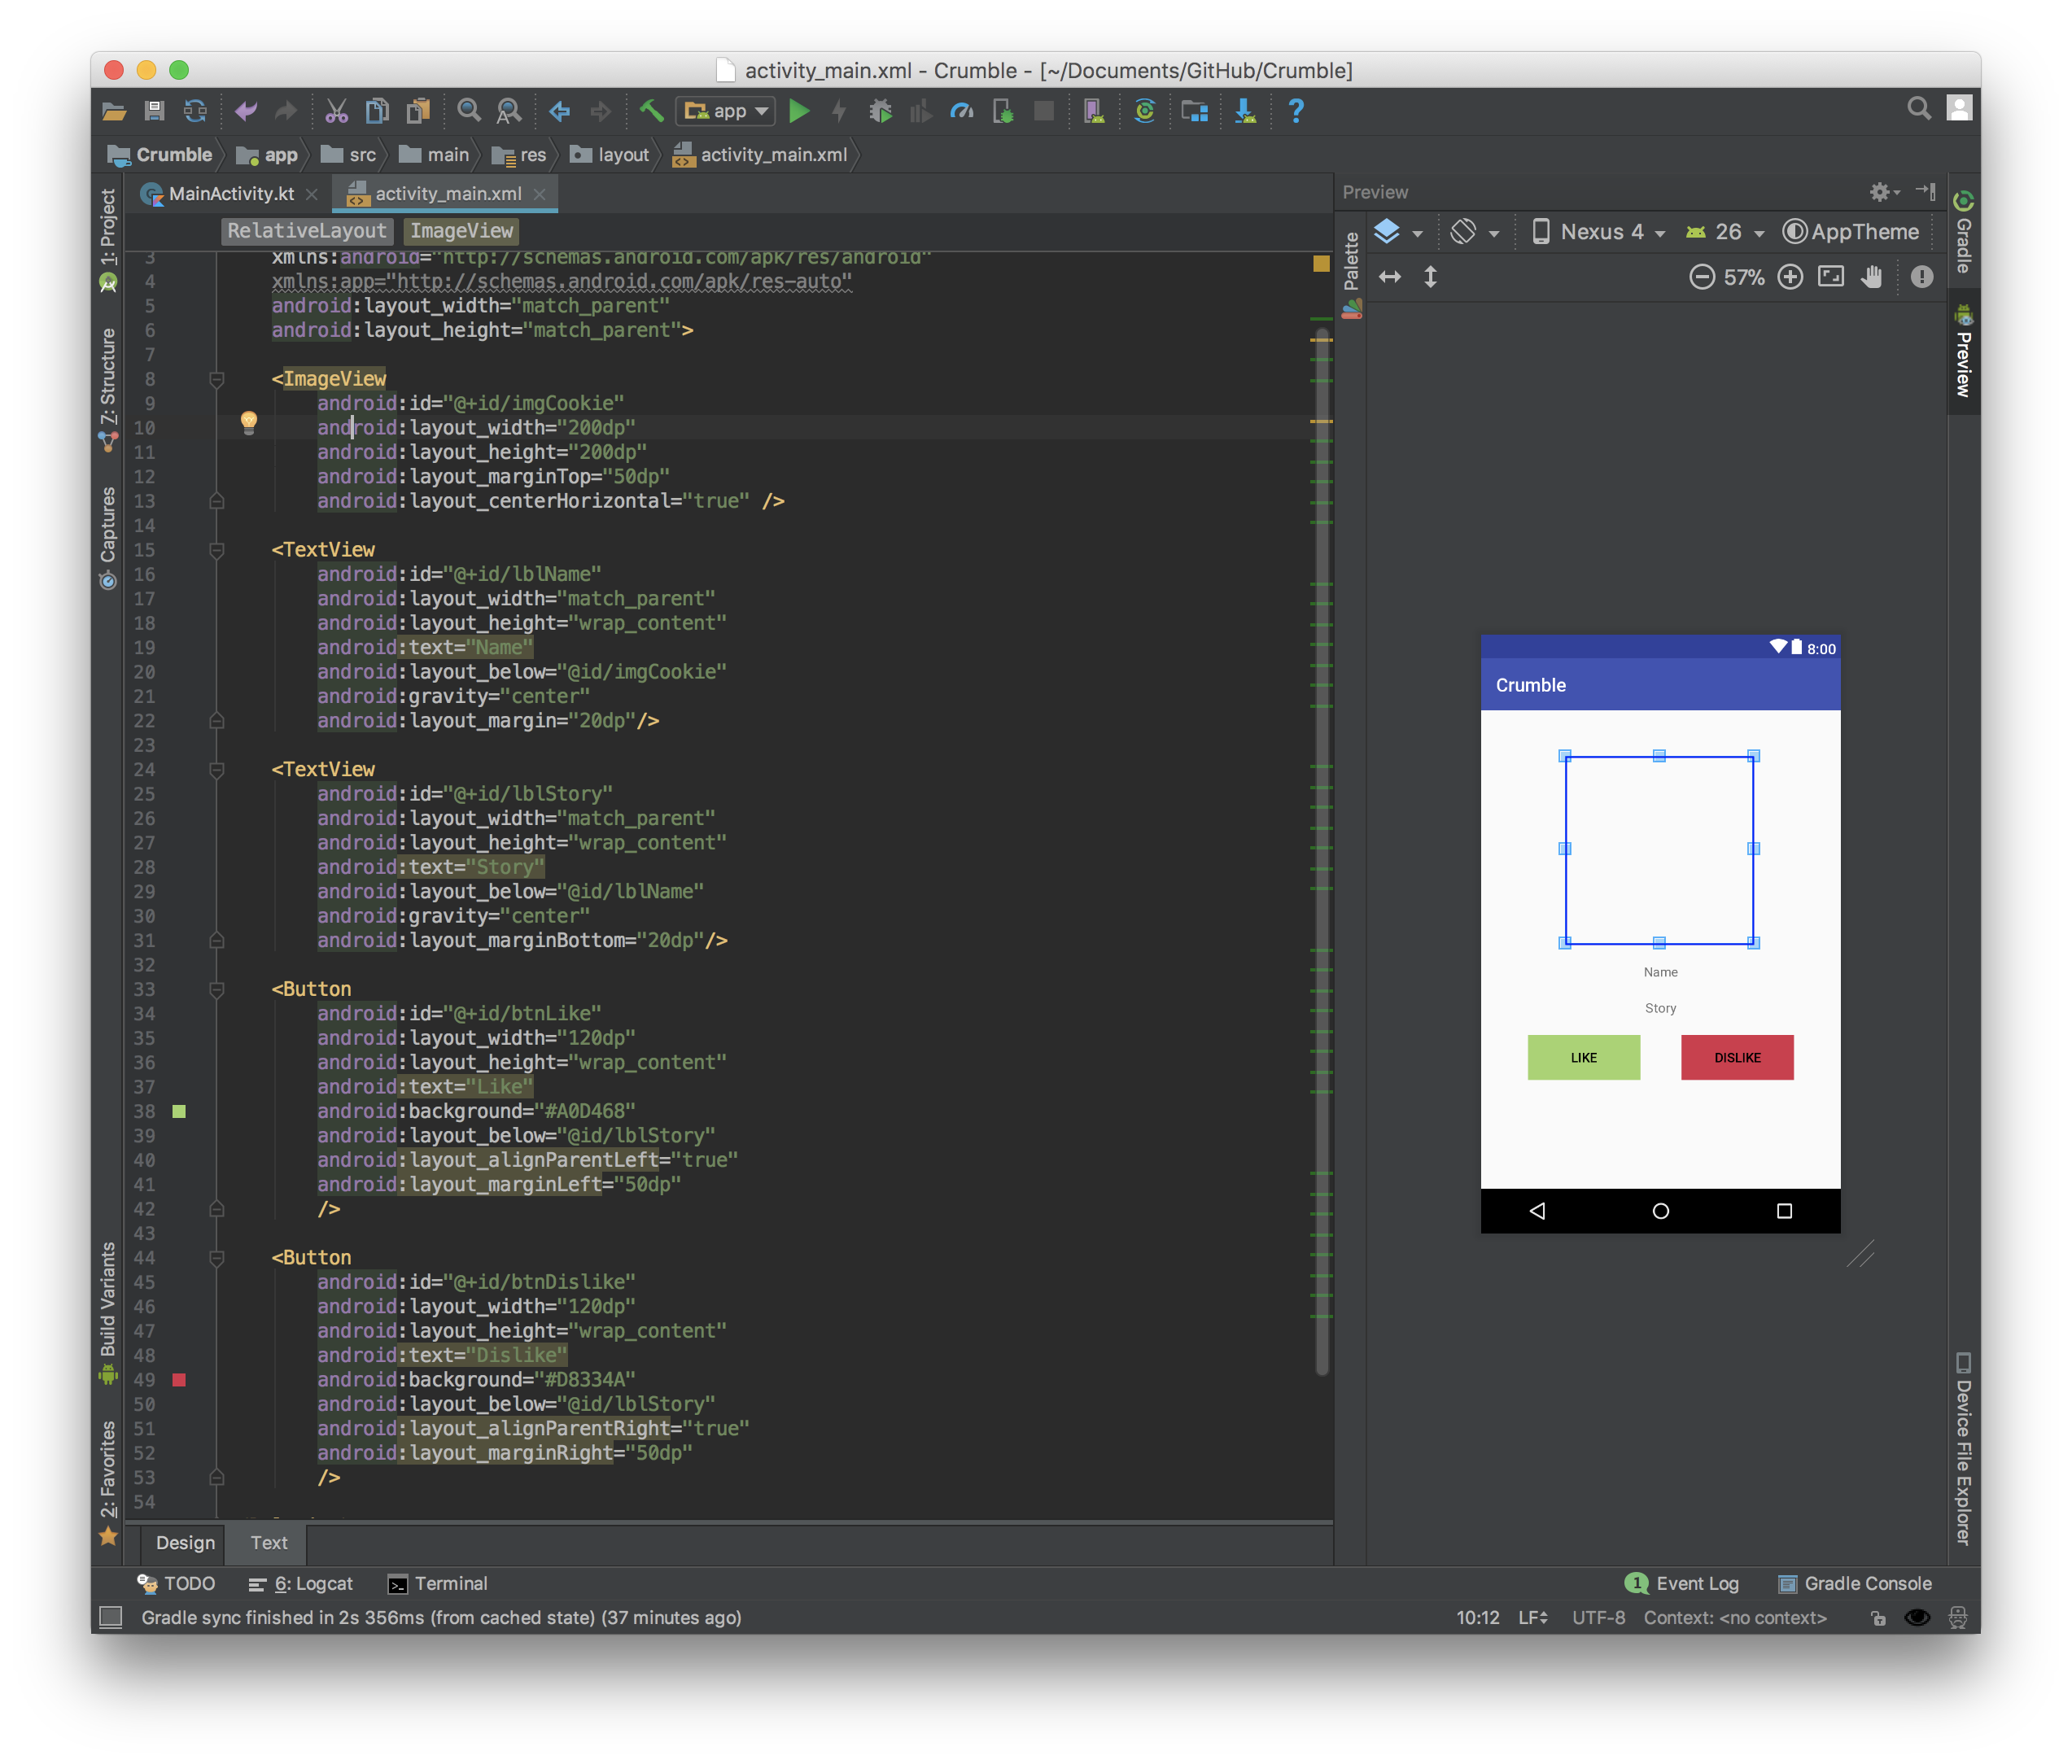The image size is (2072, 1764).
Task: Click the red #D8334A color swatch in gutter
Action: tap(179, 1380)
